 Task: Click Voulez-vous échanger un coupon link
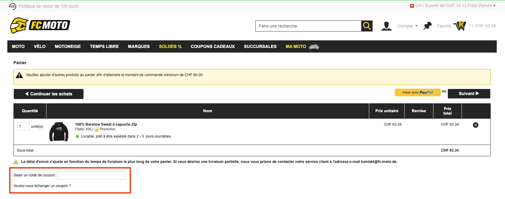(x=42, y=186)
